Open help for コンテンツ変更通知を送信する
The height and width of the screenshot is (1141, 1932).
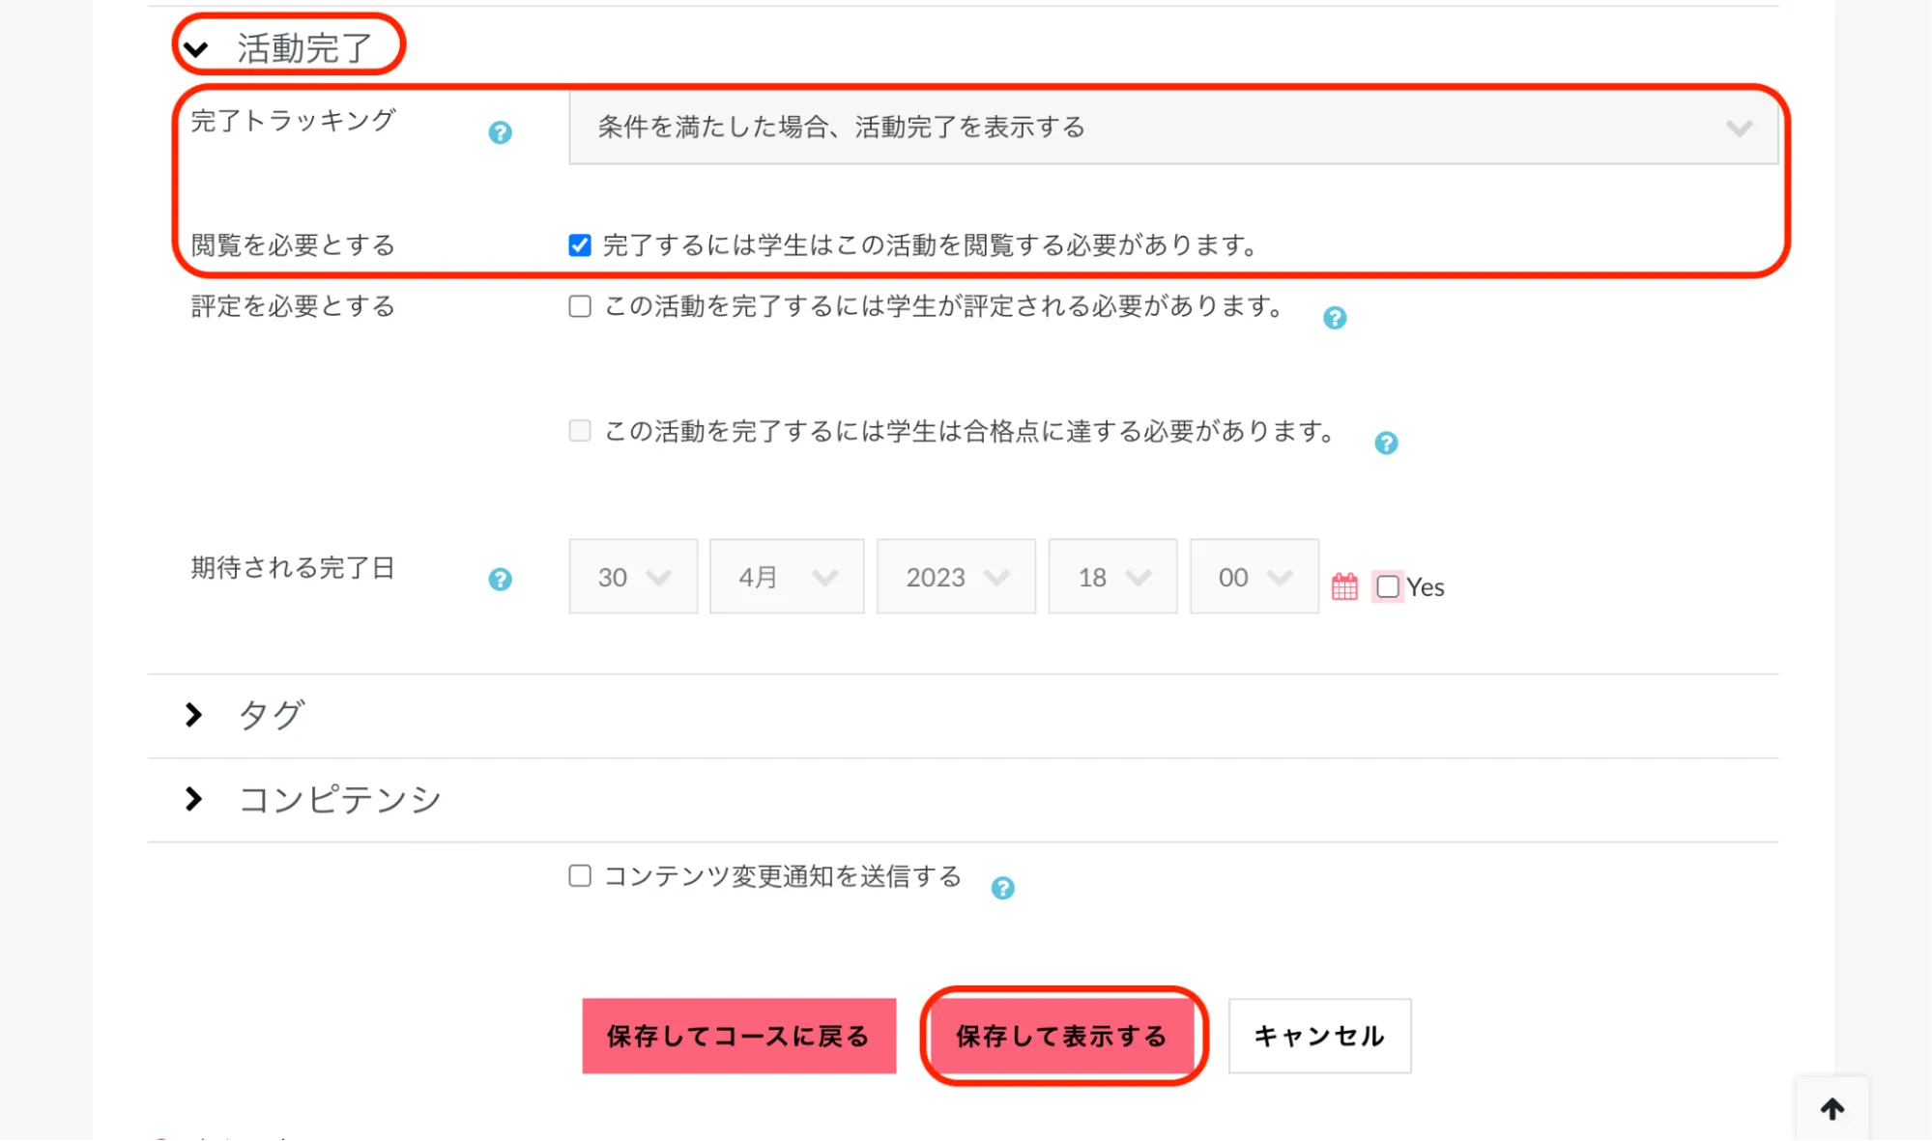(x=1003, y=888)
